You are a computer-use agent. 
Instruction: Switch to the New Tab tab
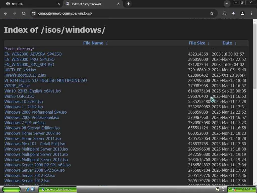31,4
